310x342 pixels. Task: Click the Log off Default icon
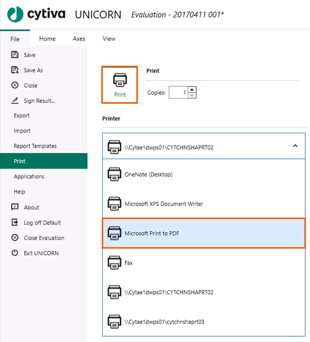pyautogui.click(x=15, y=223)
